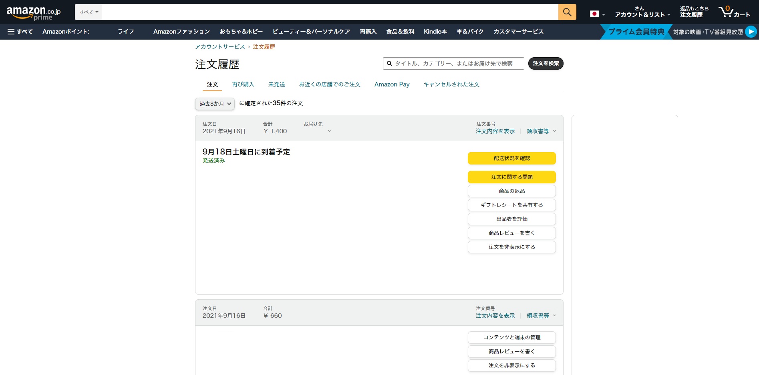
Task: Click 出品者を評価 button
Action: (x=511, y=219)
